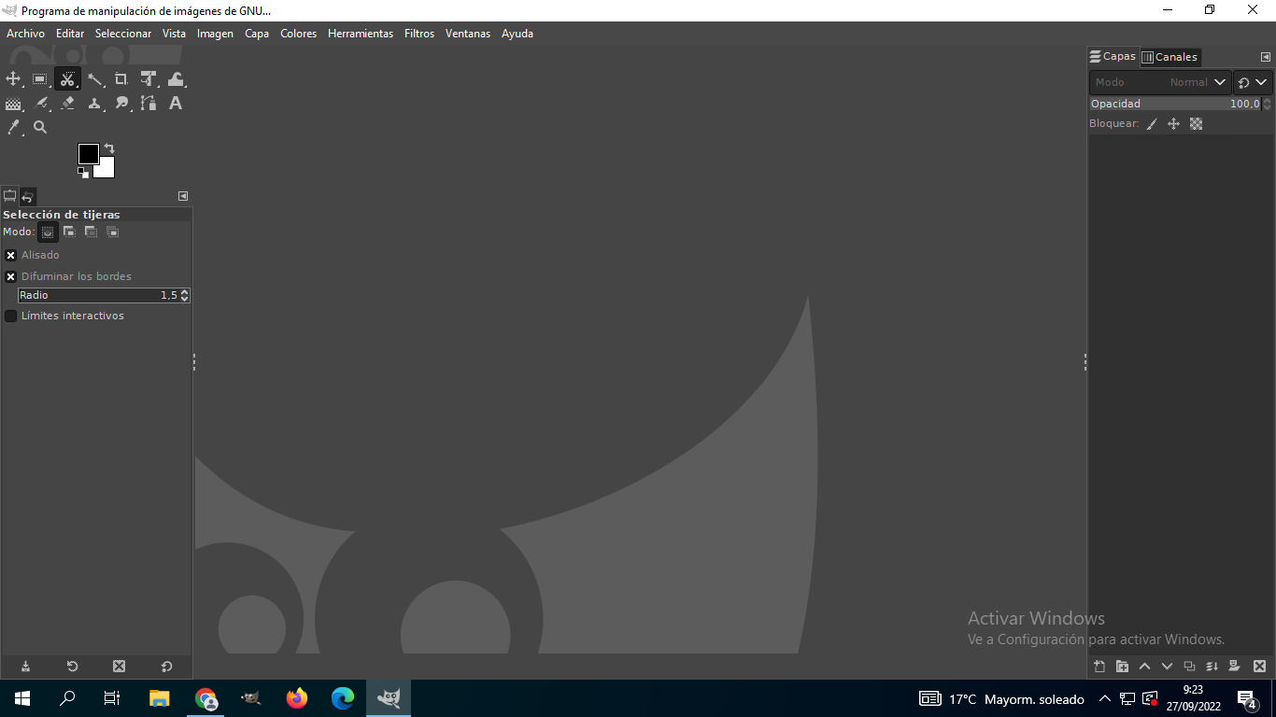
Task: Open Firefox from the taskbar
Action: (297, 698)
